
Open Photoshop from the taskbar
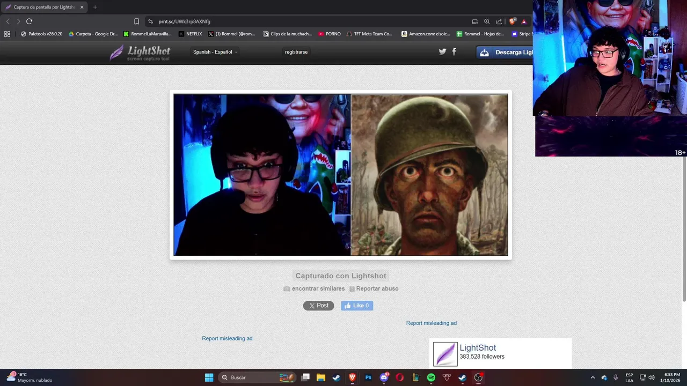point(368,377)
